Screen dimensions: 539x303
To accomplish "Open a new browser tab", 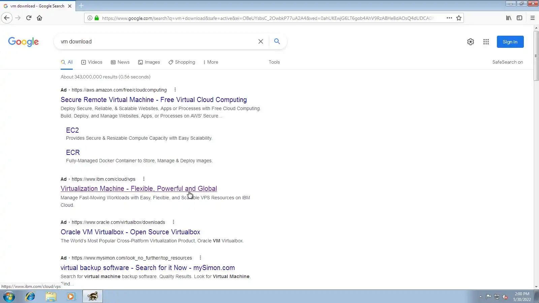I will (81, 6).
